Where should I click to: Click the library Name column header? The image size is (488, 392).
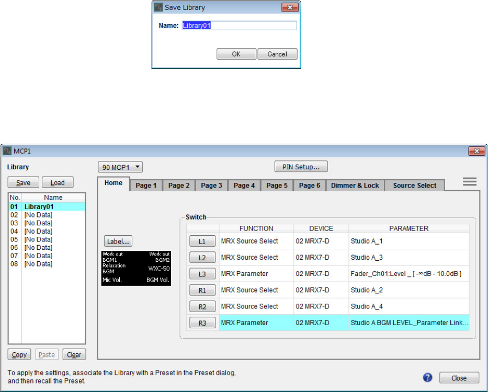point(53,198)
